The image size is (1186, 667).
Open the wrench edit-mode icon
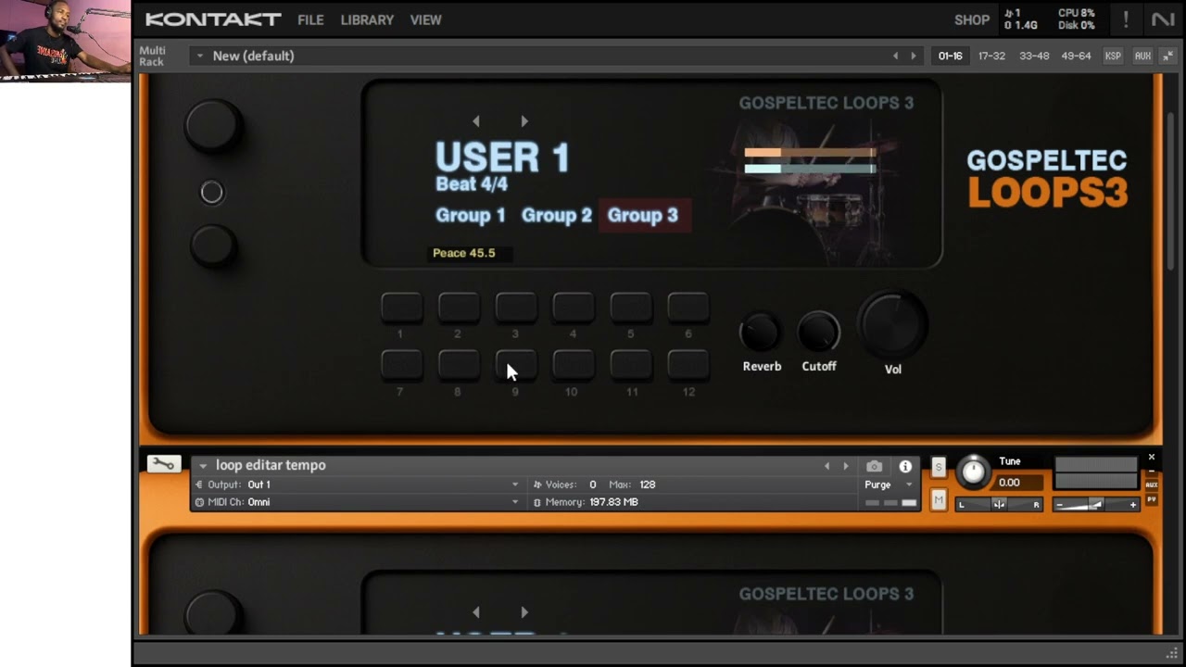click(163, 464)
